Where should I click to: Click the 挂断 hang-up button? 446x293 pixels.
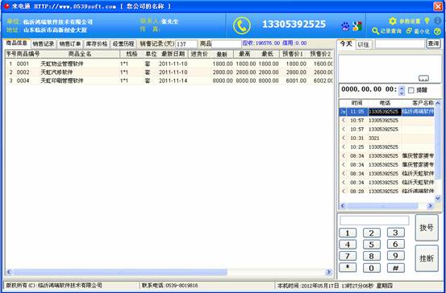tap(427, 258)
